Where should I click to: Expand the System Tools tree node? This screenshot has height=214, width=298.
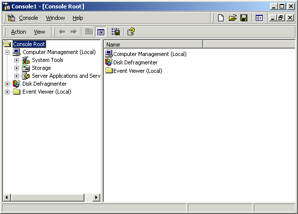click(x=16, y=60)
